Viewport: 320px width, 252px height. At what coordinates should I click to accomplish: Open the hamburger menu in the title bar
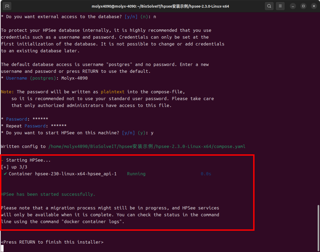click(280, 6)
